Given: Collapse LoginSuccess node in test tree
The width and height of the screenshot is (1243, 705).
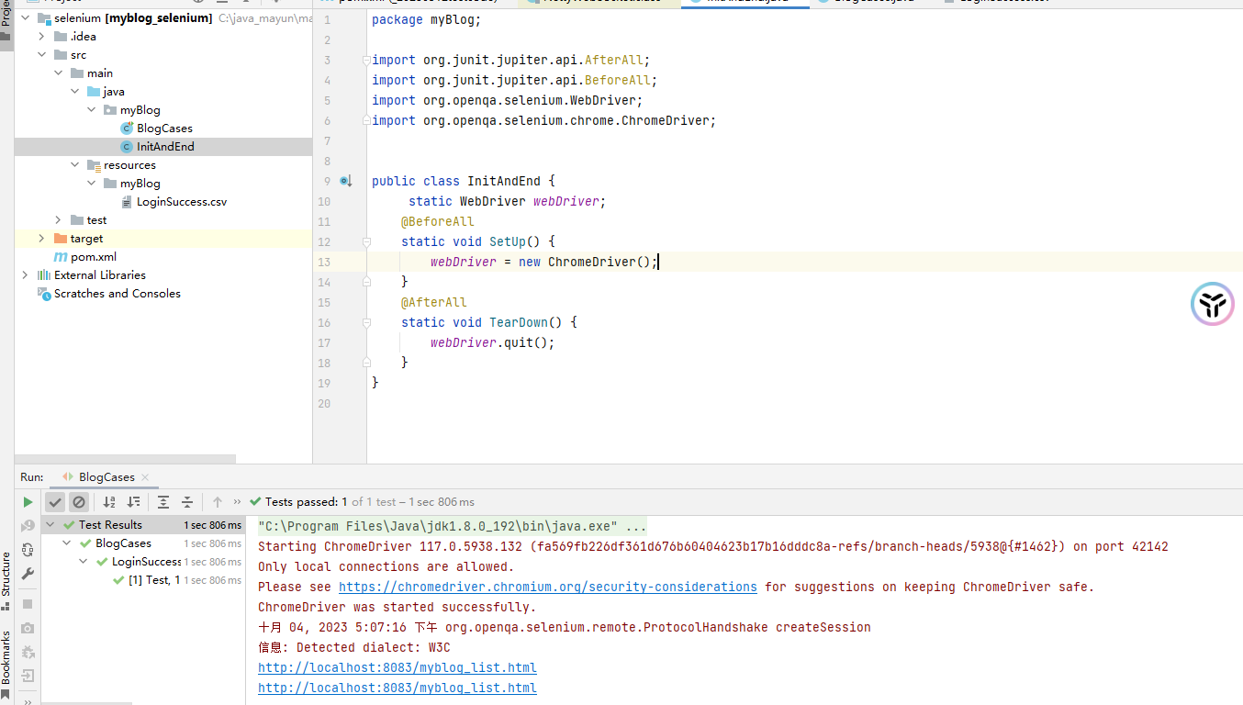Looking at the screenshot, I should coord(85,562).
